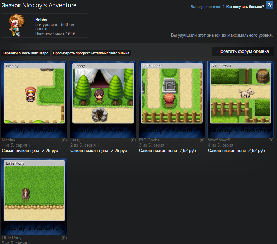Click the (0) count next to Jessy
Viewport: 277px width, 244px height.
tap(133, 140)
